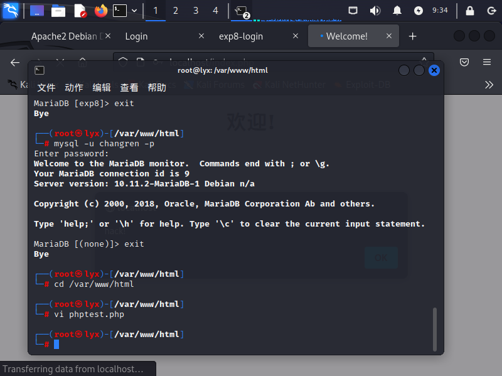This screenshot has height=376, width=502.
Task: Select the terminal taskbar item with badge 2
Action: point(242,11)
